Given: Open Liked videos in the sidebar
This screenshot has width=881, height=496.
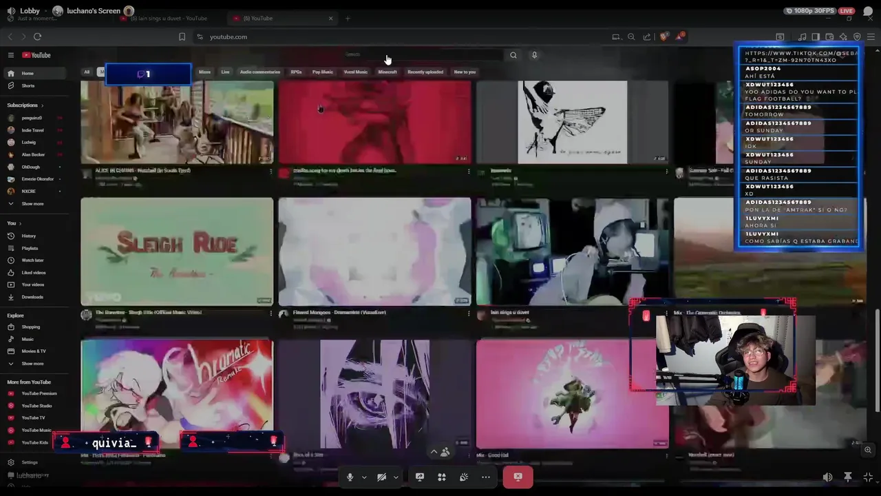Looking at the screenshot, I should [34, 273].
